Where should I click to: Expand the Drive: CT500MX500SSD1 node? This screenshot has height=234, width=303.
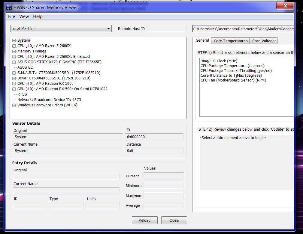[14, 78]
